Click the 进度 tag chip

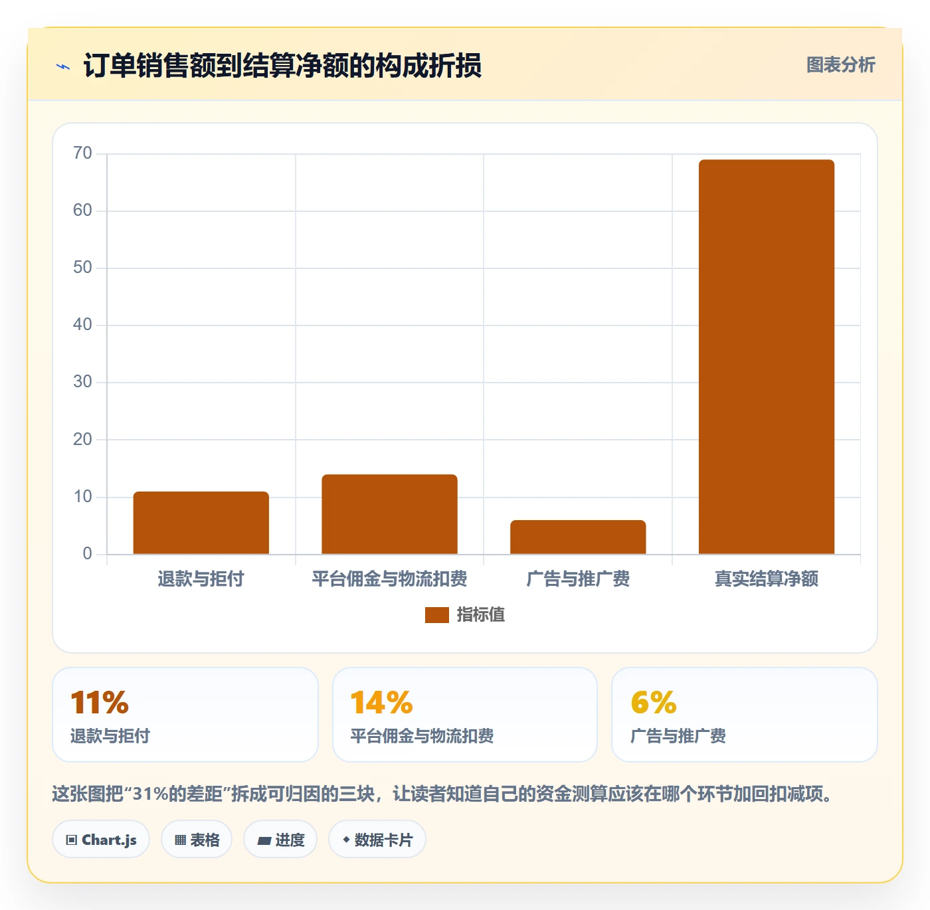(x=280, y=840)
